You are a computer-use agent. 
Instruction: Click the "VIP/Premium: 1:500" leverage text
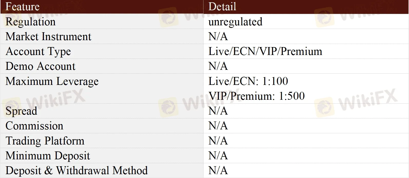[x=257, y=96]
